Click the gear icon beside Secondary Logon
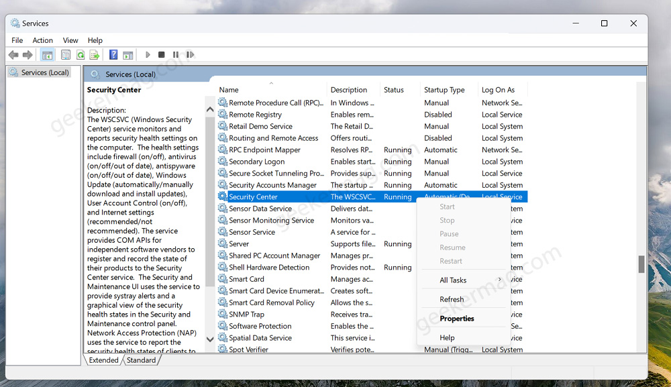The height and width of the screenshot is (387, 671). pos(223,161)
